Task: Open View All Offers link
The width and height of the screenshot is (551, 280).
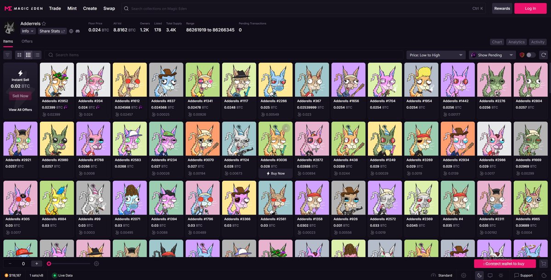Action: (20, 110)
